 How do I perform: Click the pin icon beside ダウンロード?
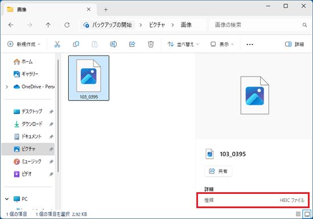click(51, 124)
